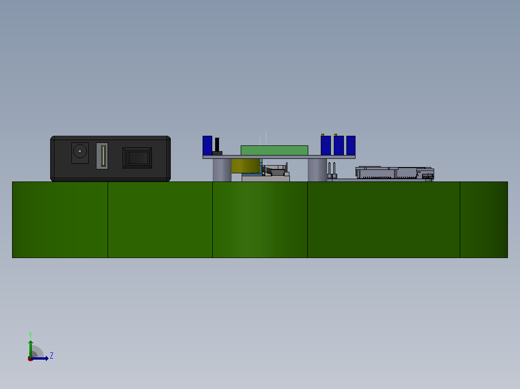This screenshot has width=520, height=389.
Task: Select the rightmost blue capacitor on the raised board
Action: pyautogui.click(x=351, y=145)
